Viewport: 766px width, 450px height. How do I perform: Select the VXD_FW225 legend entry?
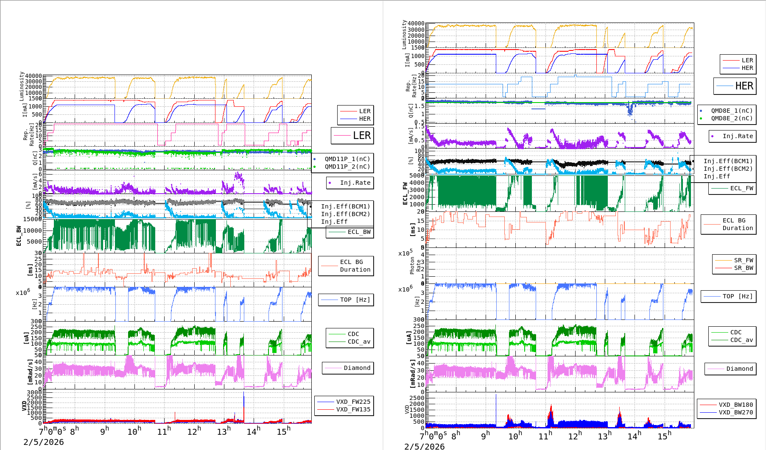(x=344, y=402)
